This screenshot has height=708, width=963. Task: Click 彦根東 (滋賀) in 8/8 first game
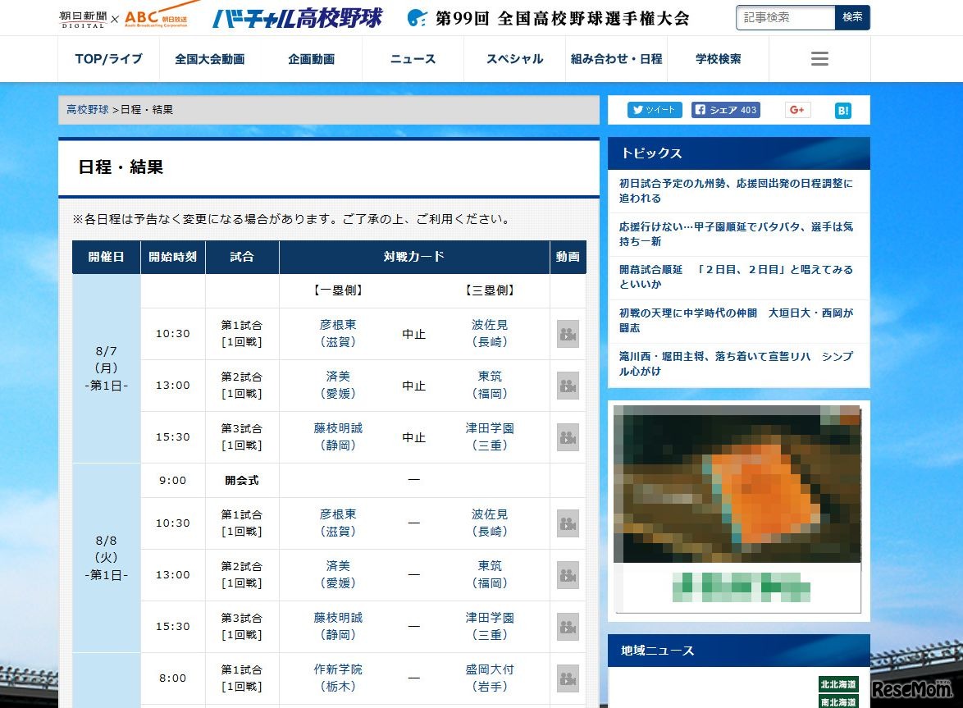click(338, 523)
